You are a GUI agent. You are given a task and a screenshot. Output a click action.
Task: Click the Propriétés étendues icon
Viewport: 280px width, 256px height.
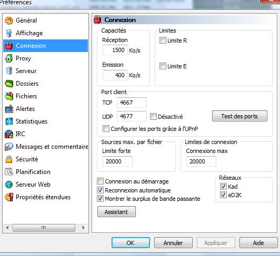coord(9,197)
